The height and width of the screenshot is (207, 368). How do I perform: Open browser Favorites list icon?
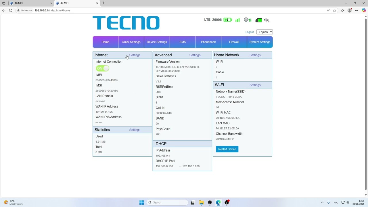pyautogui.click(x=343, y=10)
